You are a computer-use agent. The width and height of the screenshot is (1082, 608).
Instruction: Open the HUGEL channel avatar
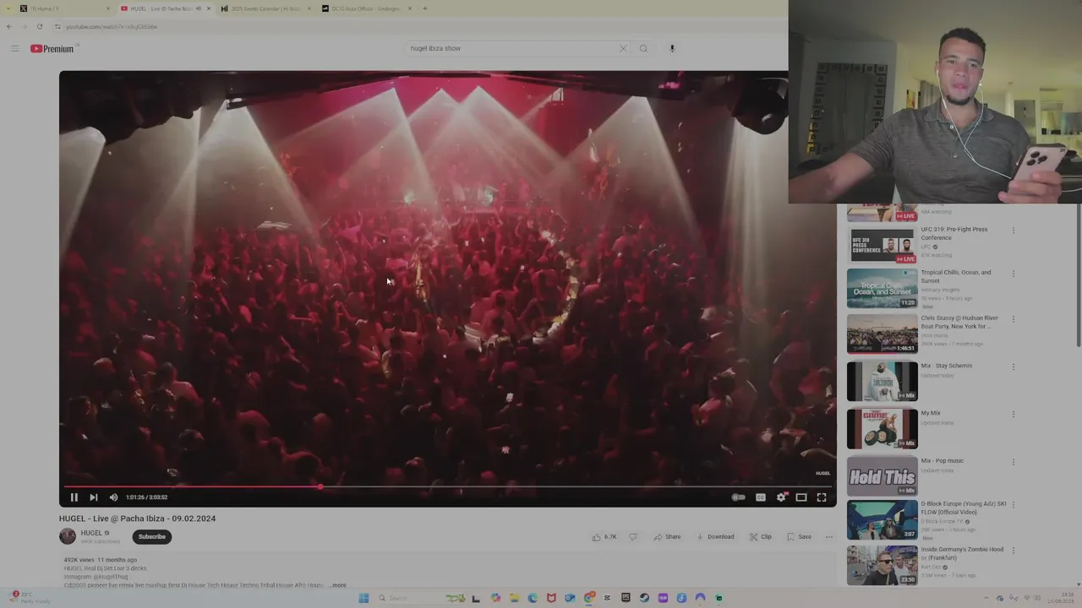(x=68, y=536)
